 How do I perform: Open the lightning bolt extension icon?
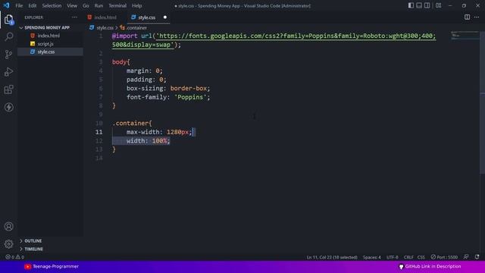[x=8, y=108]
